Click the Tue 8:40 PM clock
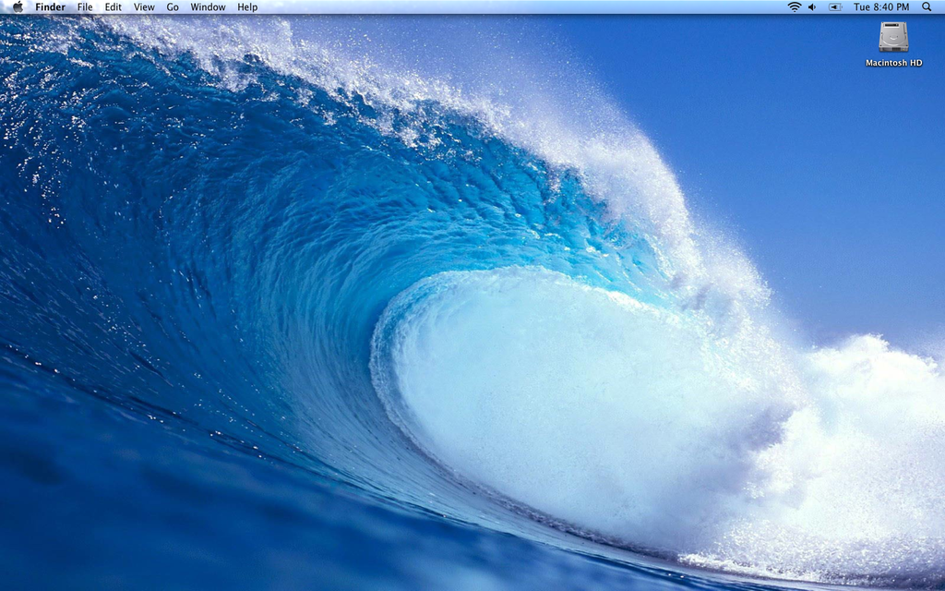This screenshot has width=945, height=591. click(881, 7)
